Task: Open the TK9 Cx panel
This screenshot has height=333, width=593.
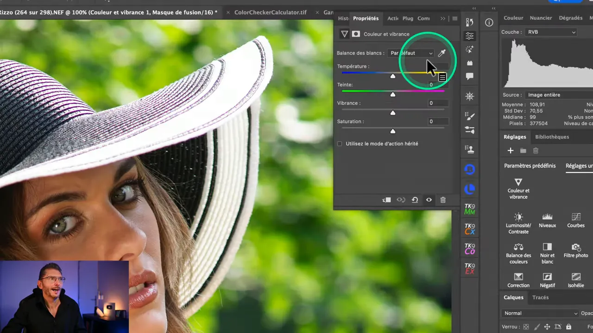Action: [x=470, y=229]
